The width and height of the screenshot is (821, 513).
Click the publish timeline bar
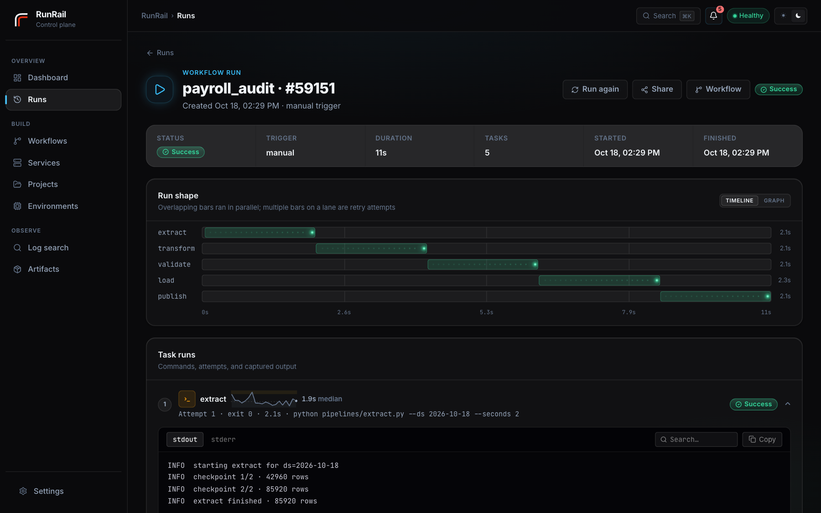(x=716, y=296)
